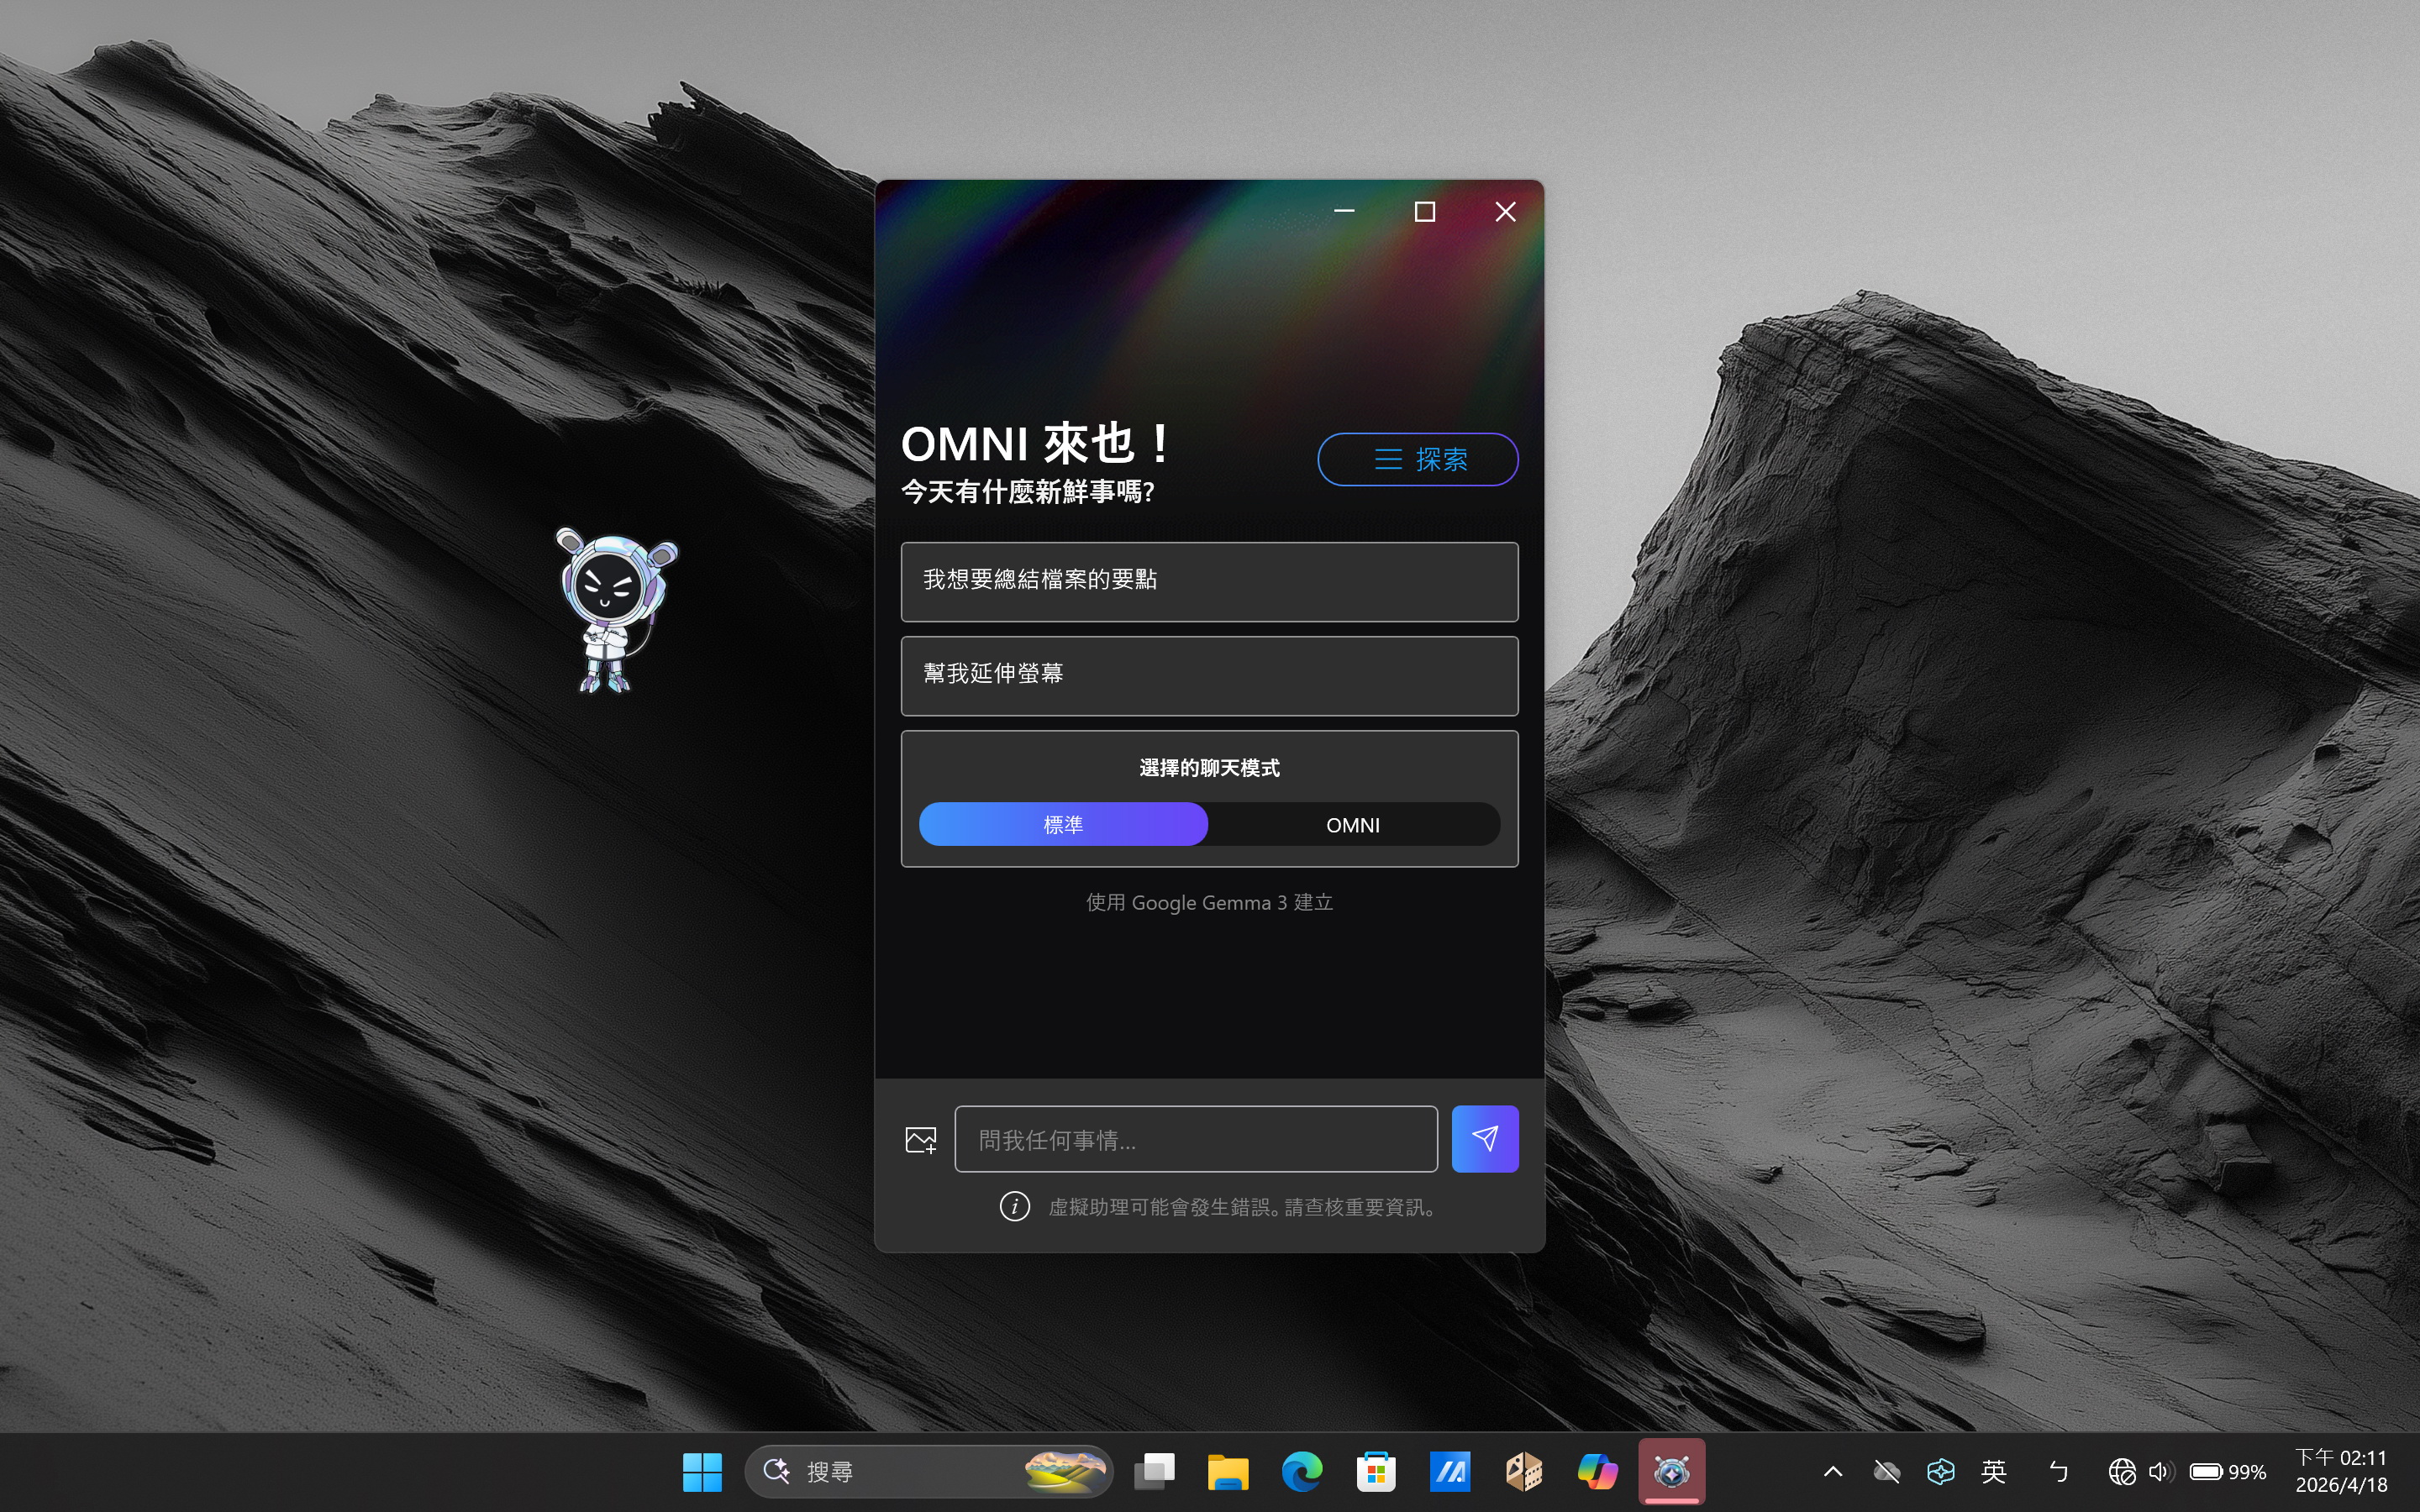
Task: Open Microsoft Store from the taskbar
Action: pyautogui.click(x=1375, y=1471)
